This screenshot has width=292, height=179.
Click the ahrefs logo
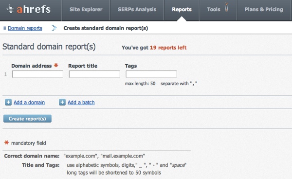(29, 9)
